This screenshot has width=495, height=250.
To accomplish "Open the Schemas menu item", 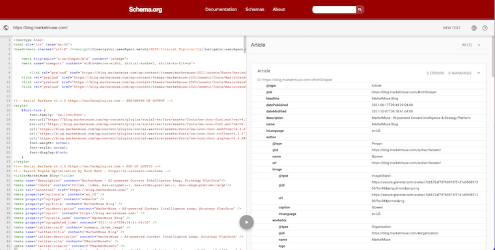I will click(x=255, y=10).
